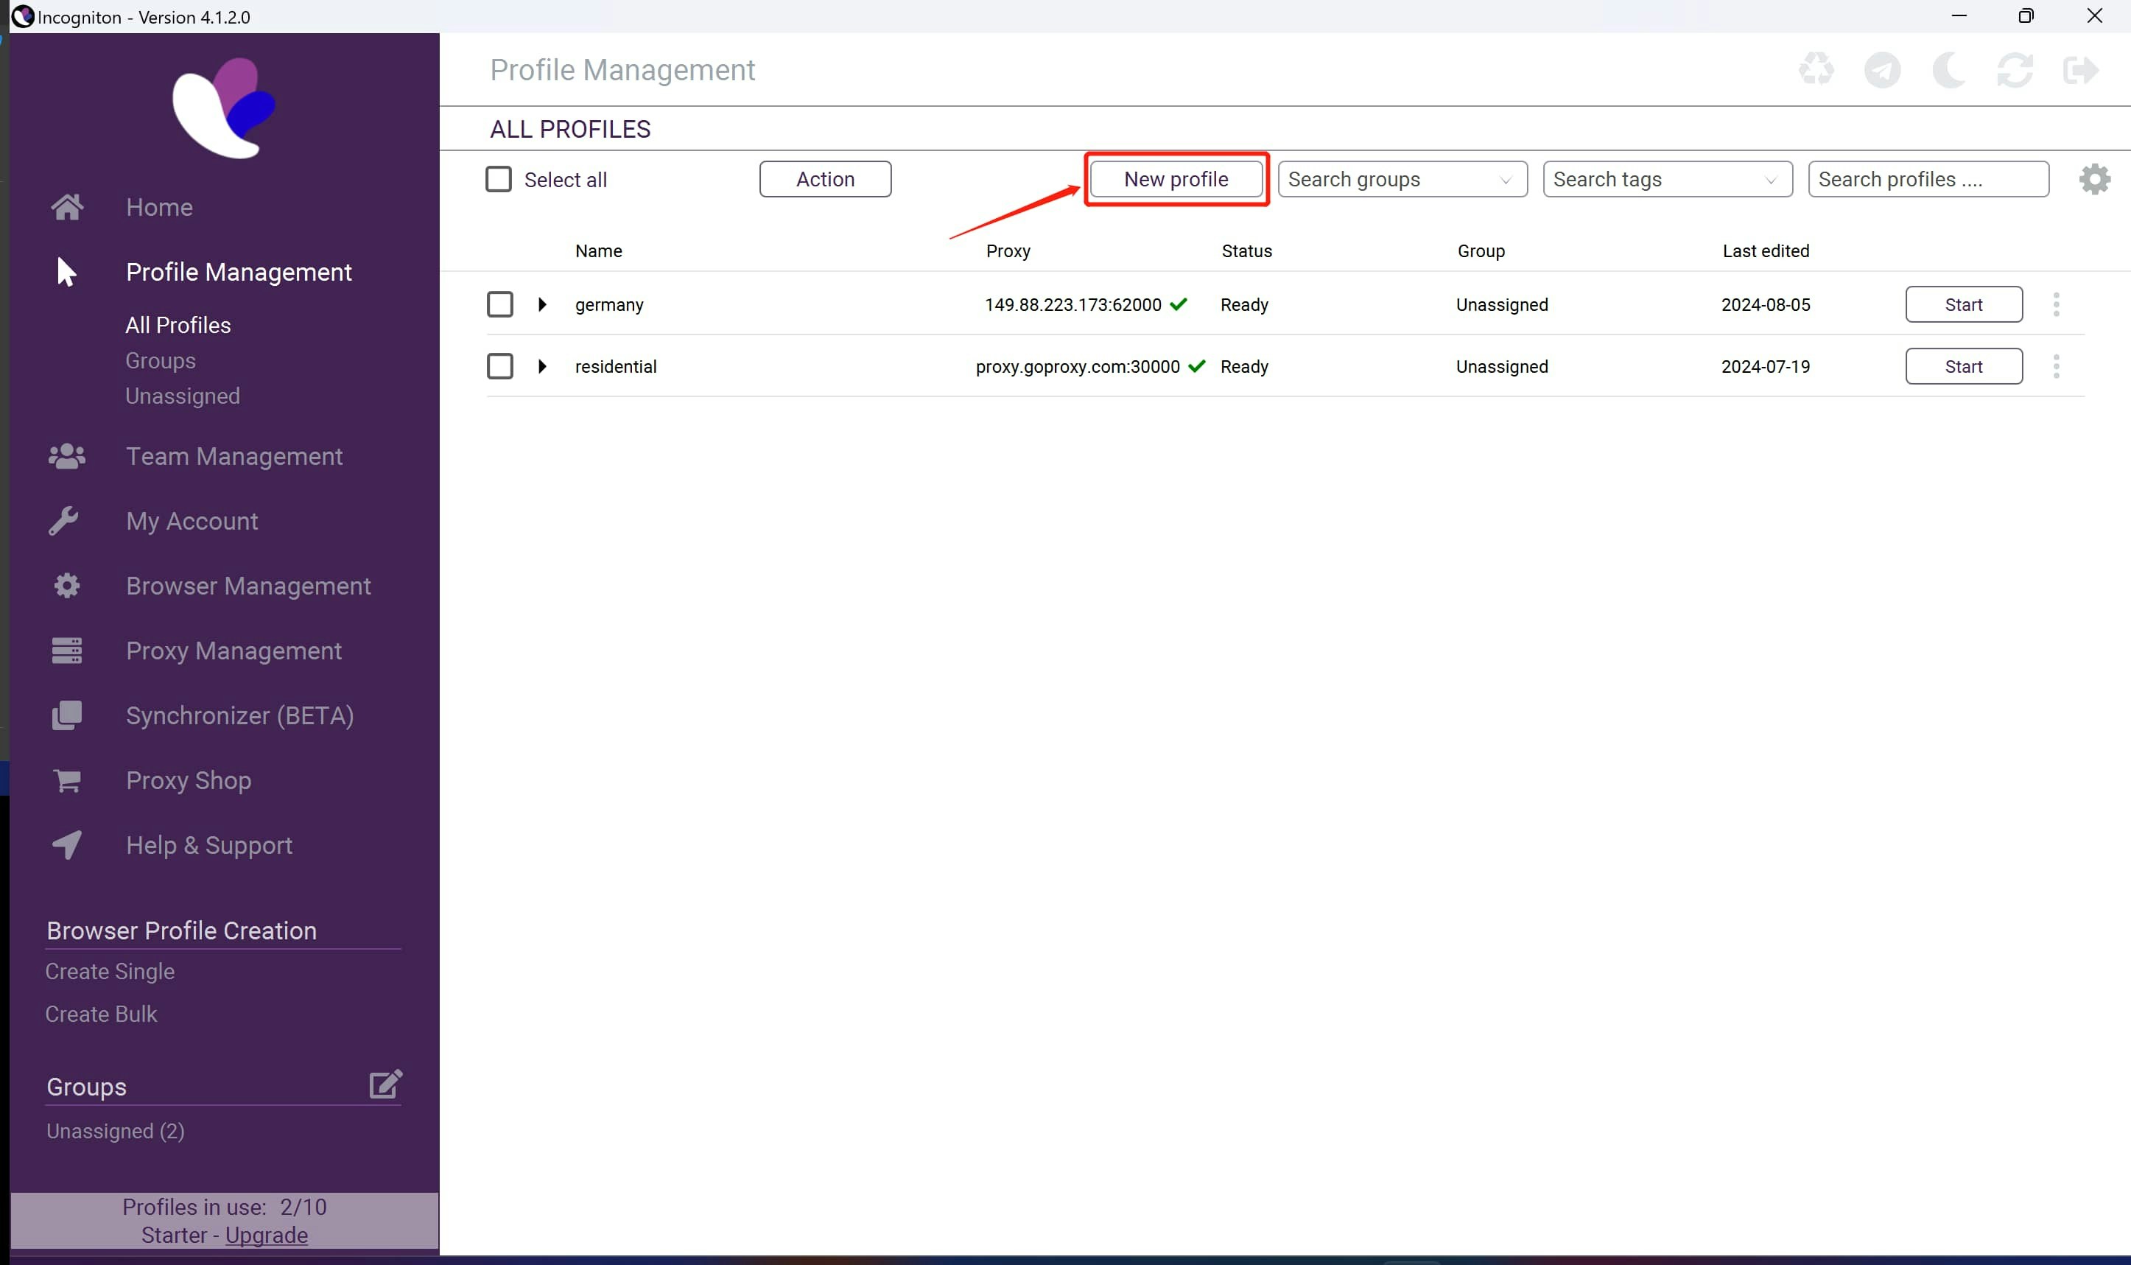The image size is (2131, 1265).
Task: Click the logout arrow icon
Action: pyautogui.click(x=2080, y=69)
